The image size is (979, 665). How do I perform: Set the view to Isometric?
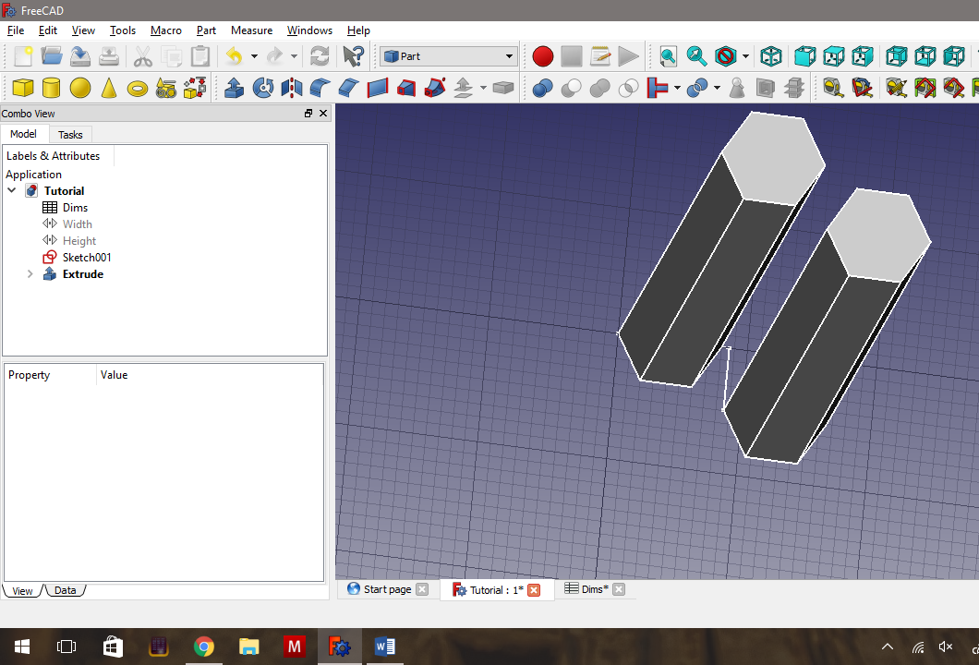coord(771,55)
